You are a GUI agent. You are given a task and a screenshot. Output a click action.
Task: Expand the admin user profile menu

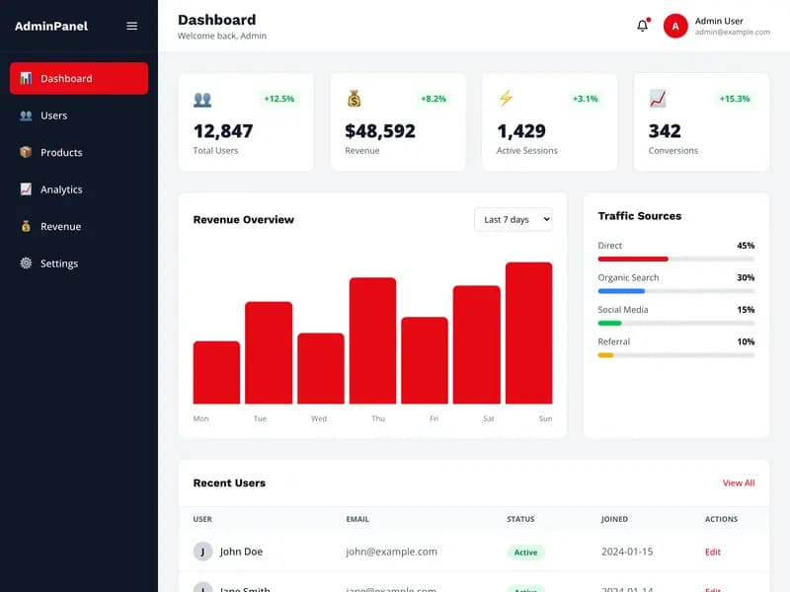(676, 26)
